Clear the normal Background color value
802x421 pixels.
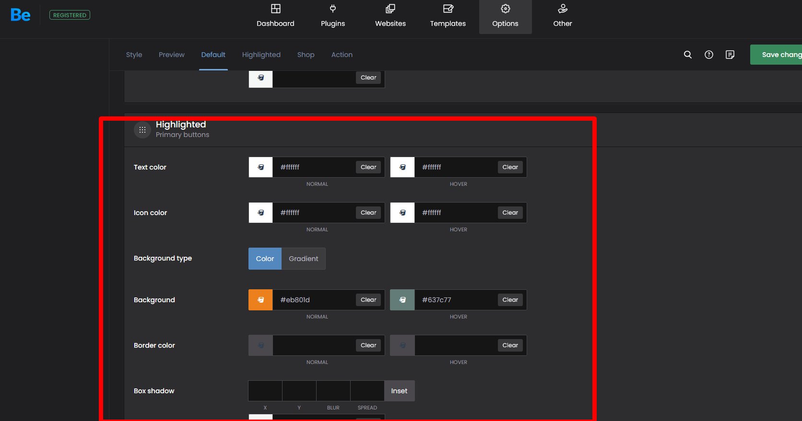[368, 300]
